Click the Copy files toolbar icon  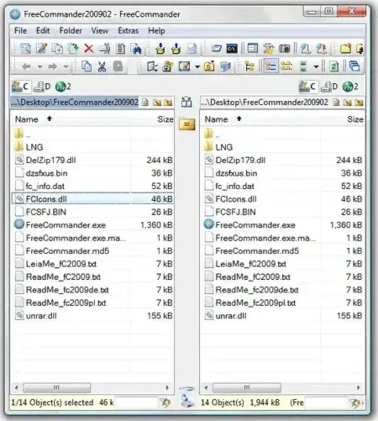click(57, 49)
